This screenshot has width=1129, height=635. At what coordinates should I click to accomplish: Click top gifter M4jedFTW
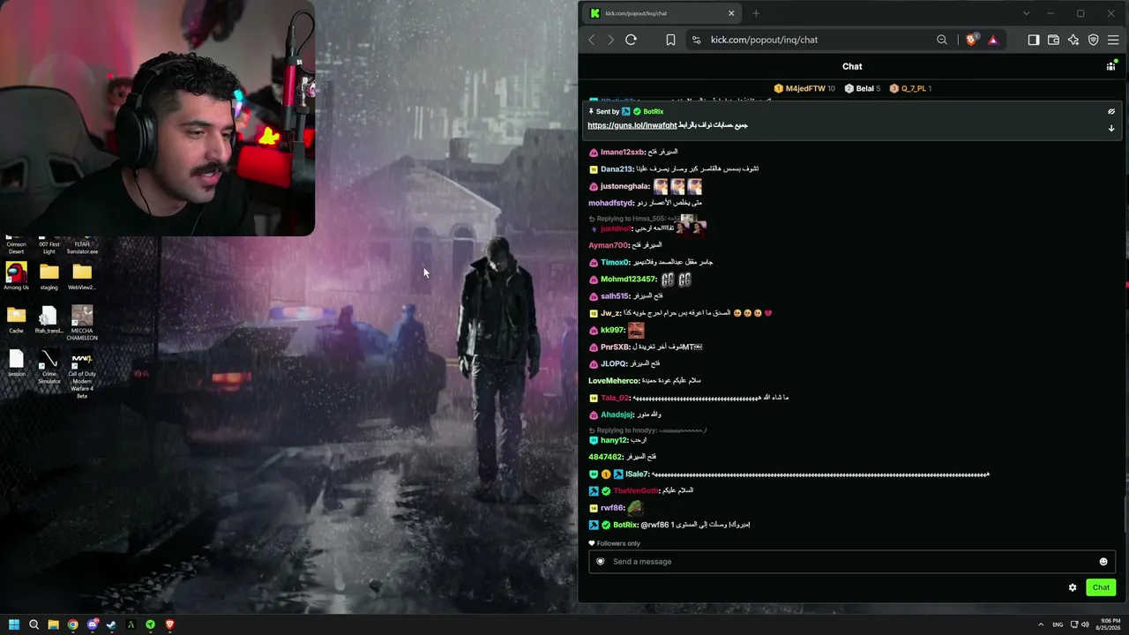pos(804,88)
